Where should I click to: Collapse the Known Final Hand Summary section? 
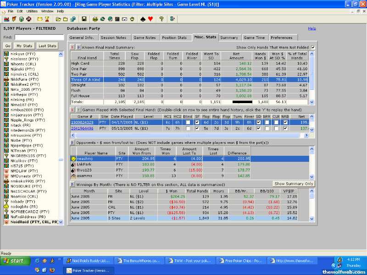pyautogui.click(x=78, y=47)
